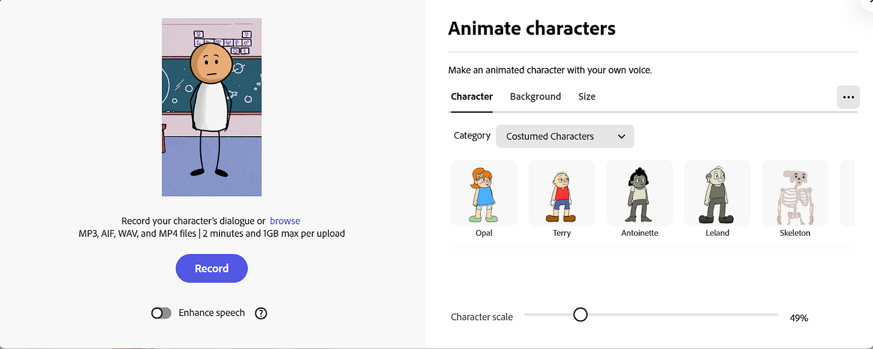
Task: Select the Character tab
Action: [472, 97]
